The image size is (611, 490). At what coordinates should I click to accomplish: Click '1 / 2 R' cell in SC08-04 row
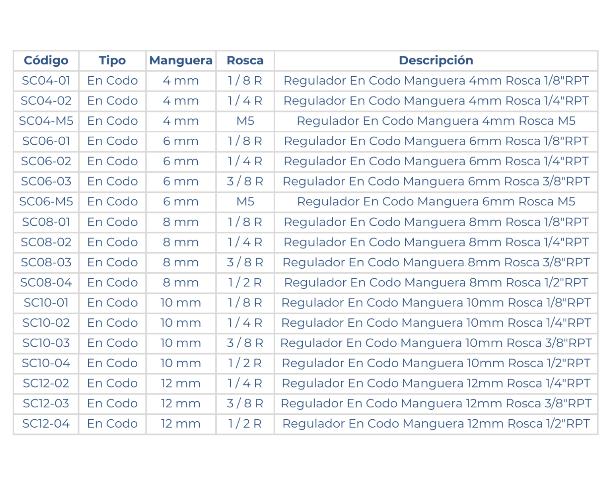(245, 283)
